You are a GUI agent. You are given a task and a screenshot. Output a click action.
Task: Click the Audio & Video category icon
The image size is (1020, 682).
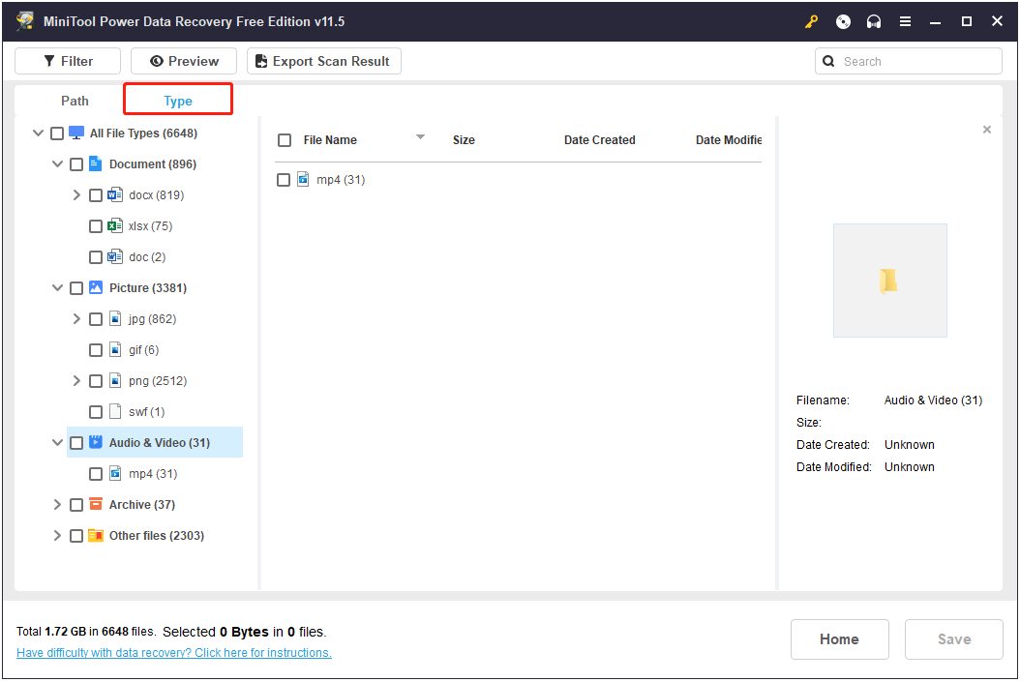(96, 442)
